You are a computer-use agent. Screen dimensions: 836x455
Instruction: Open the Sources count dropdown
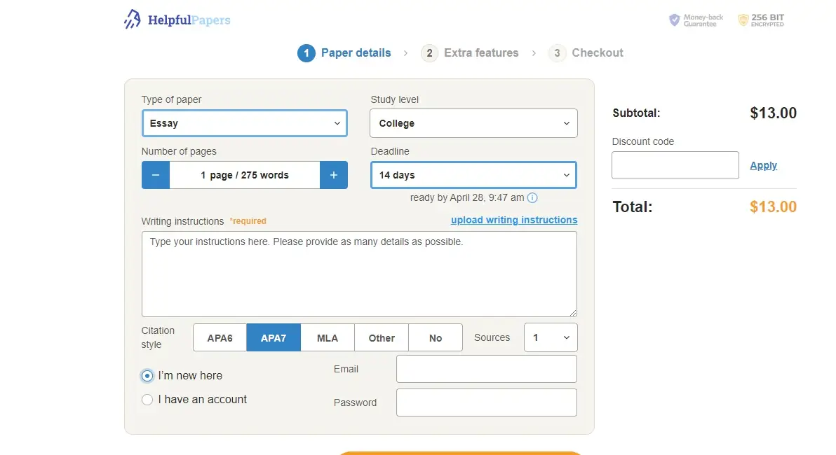(x=551, y=337)
